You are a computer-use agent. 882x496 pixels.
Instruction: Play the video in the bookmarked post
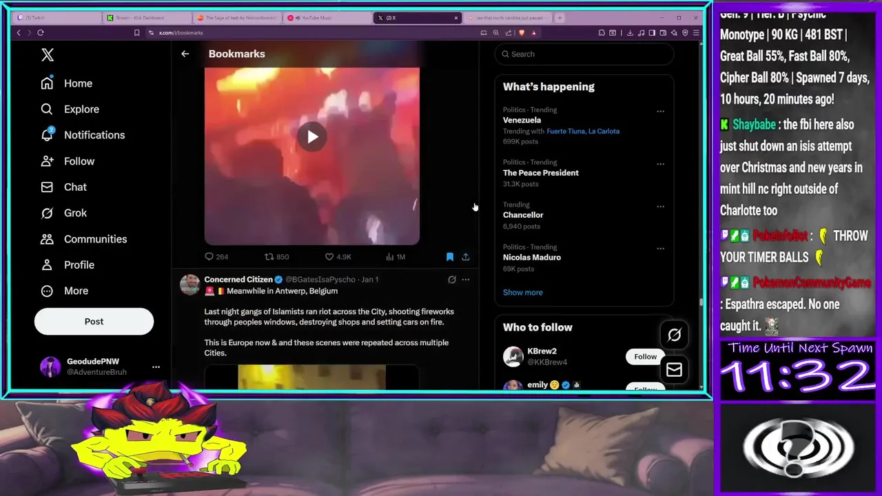click(312, 137)
